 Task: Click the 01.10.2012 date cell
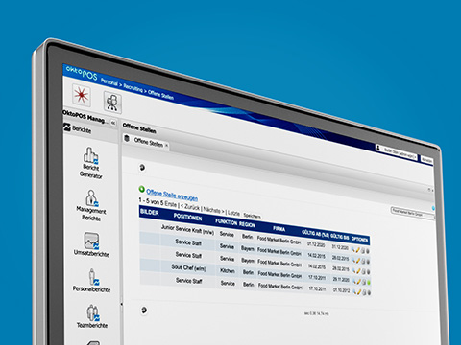(342, 290)
